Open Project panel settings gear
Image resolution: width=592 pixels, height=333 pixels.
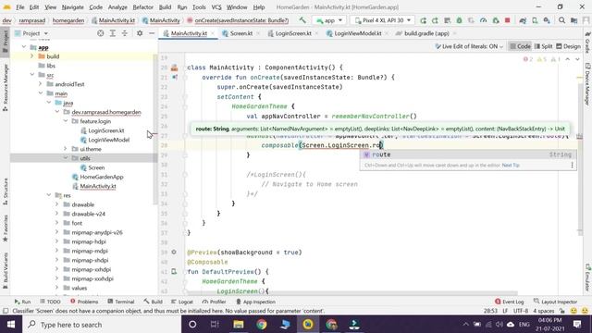pos(140,33)
